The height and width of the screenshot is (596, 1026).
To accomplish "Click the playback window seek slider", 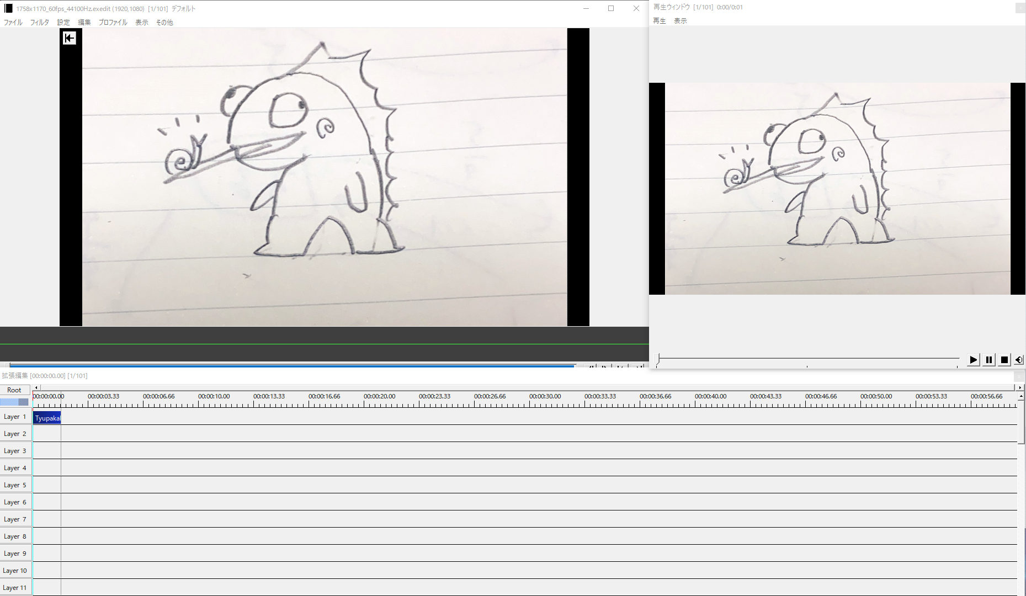I will pos(807,359).
